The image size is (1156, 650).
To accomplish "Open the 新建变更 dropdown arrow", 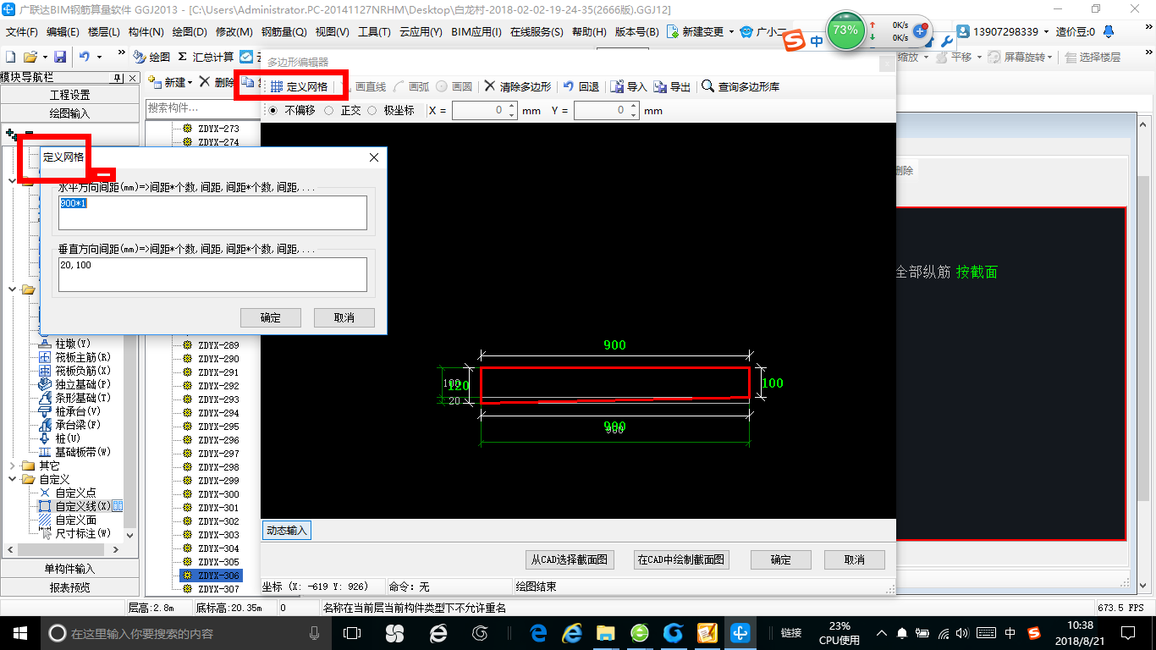I will (731, 32).
